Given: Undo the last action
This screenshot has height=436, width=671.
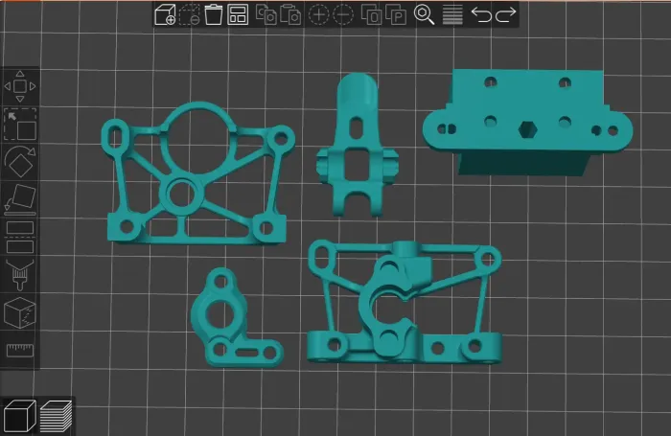Looking at the screenshot, I should coord(482,14).
